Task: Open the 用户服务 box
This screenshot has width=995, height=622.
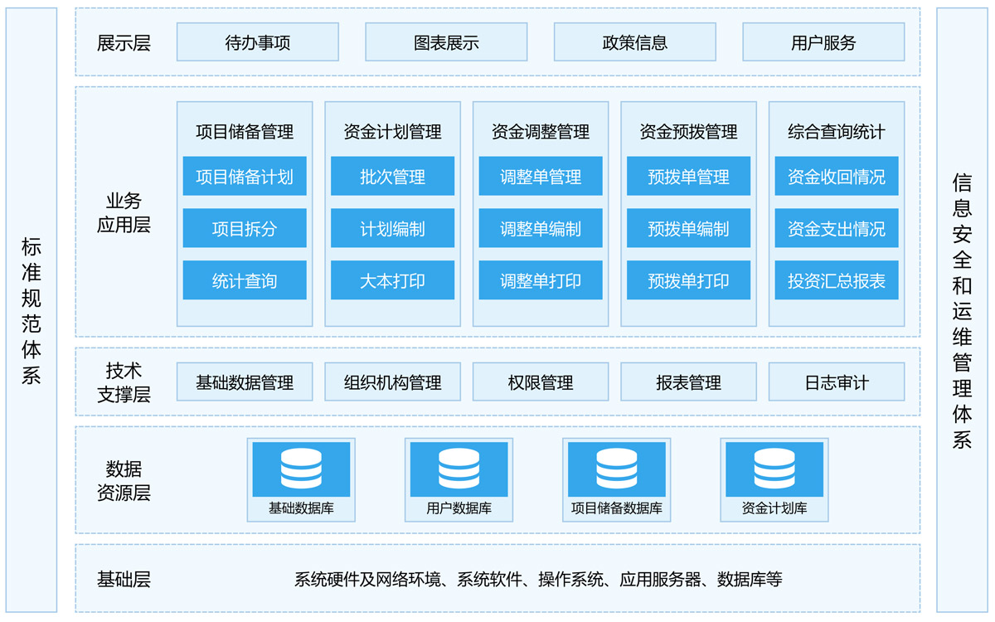Action: pyautogui.click(x=823, y=42)
